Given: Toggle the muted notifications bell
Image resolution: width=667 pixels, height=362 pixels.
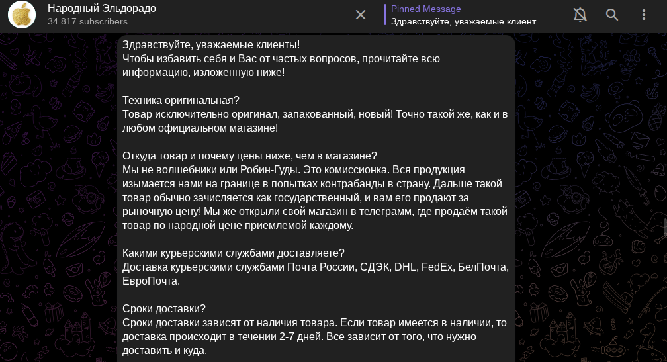Looking at the screenshot, I should pyautogui.click(x=580, y=15).
